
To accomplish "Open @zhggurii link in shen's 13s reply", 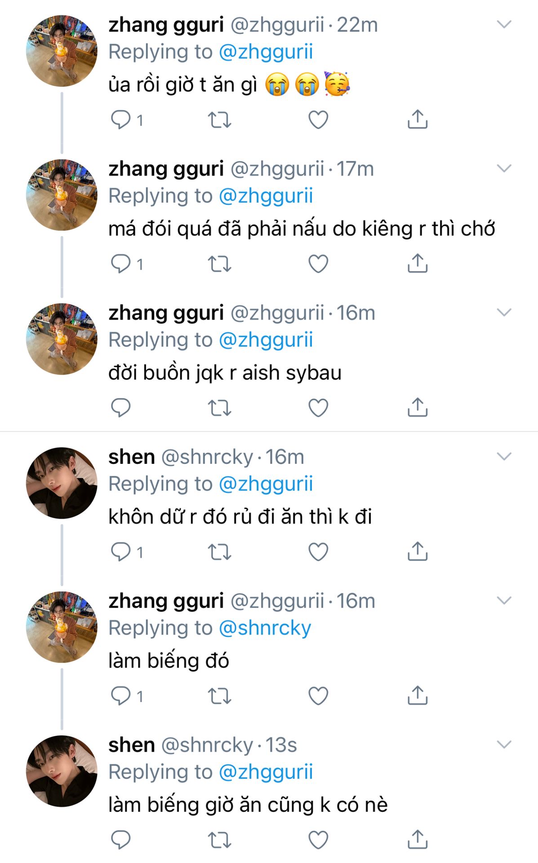I will 266,772.
